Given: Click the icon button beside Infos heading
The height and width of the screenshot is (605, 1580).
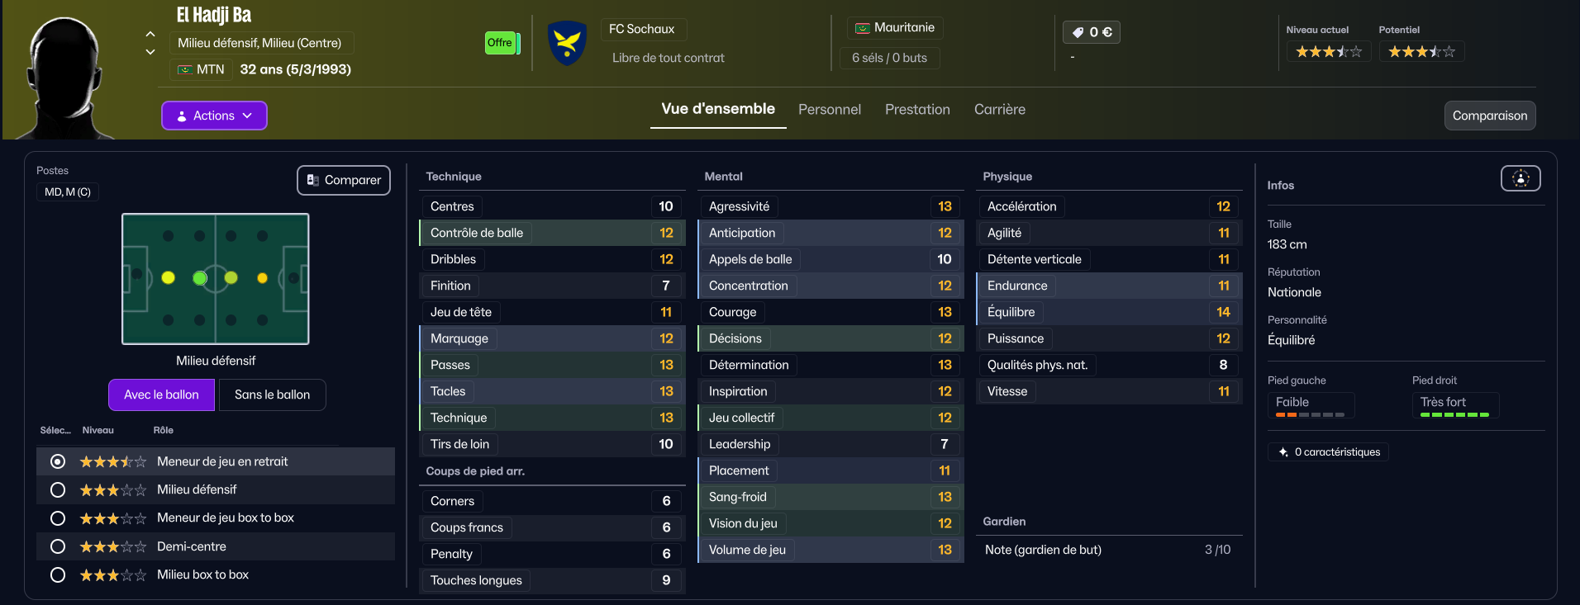Looking at the screenshot, I should pyautogui.click(x=1521, y=178).
